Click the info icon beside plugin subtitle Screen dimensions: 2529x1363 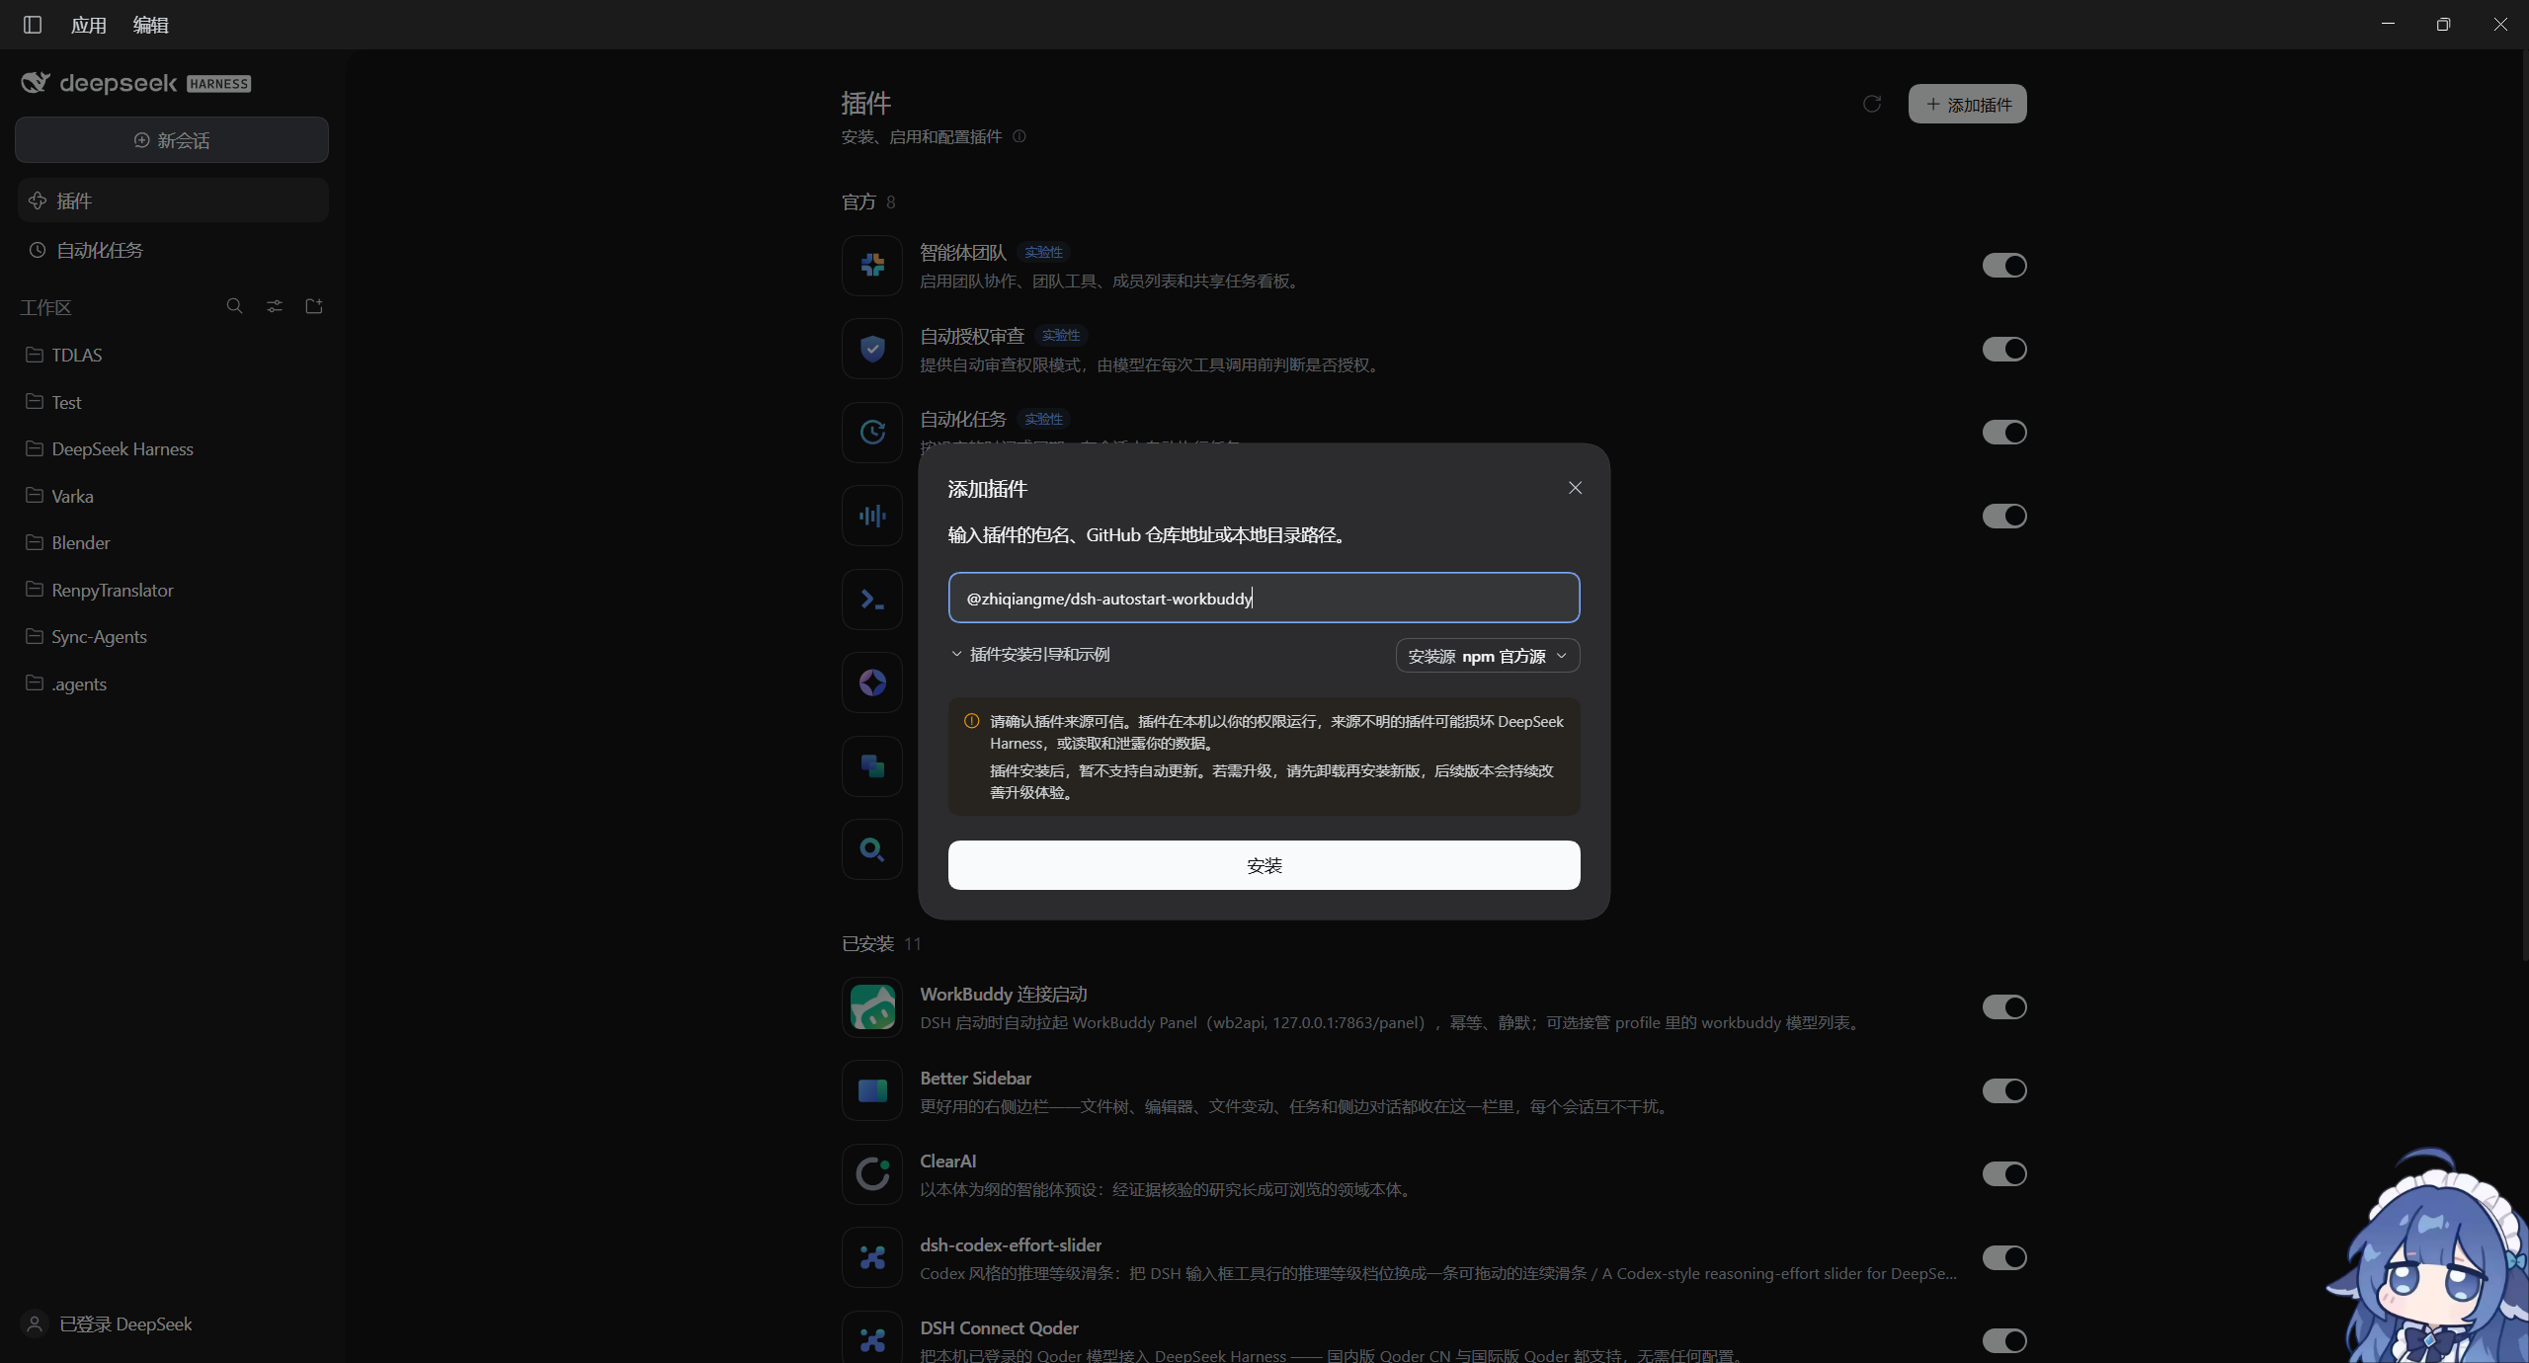pyautogui.click(x=1020, y=136)
